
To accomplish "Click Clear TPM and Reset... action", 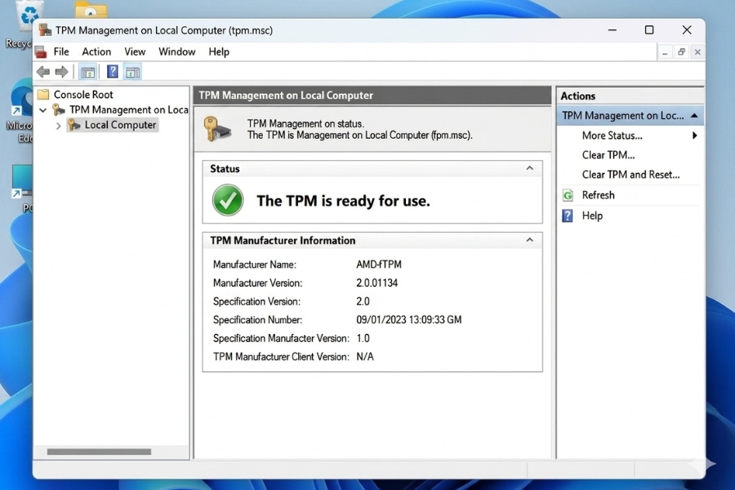I will (x=631, y=175).
